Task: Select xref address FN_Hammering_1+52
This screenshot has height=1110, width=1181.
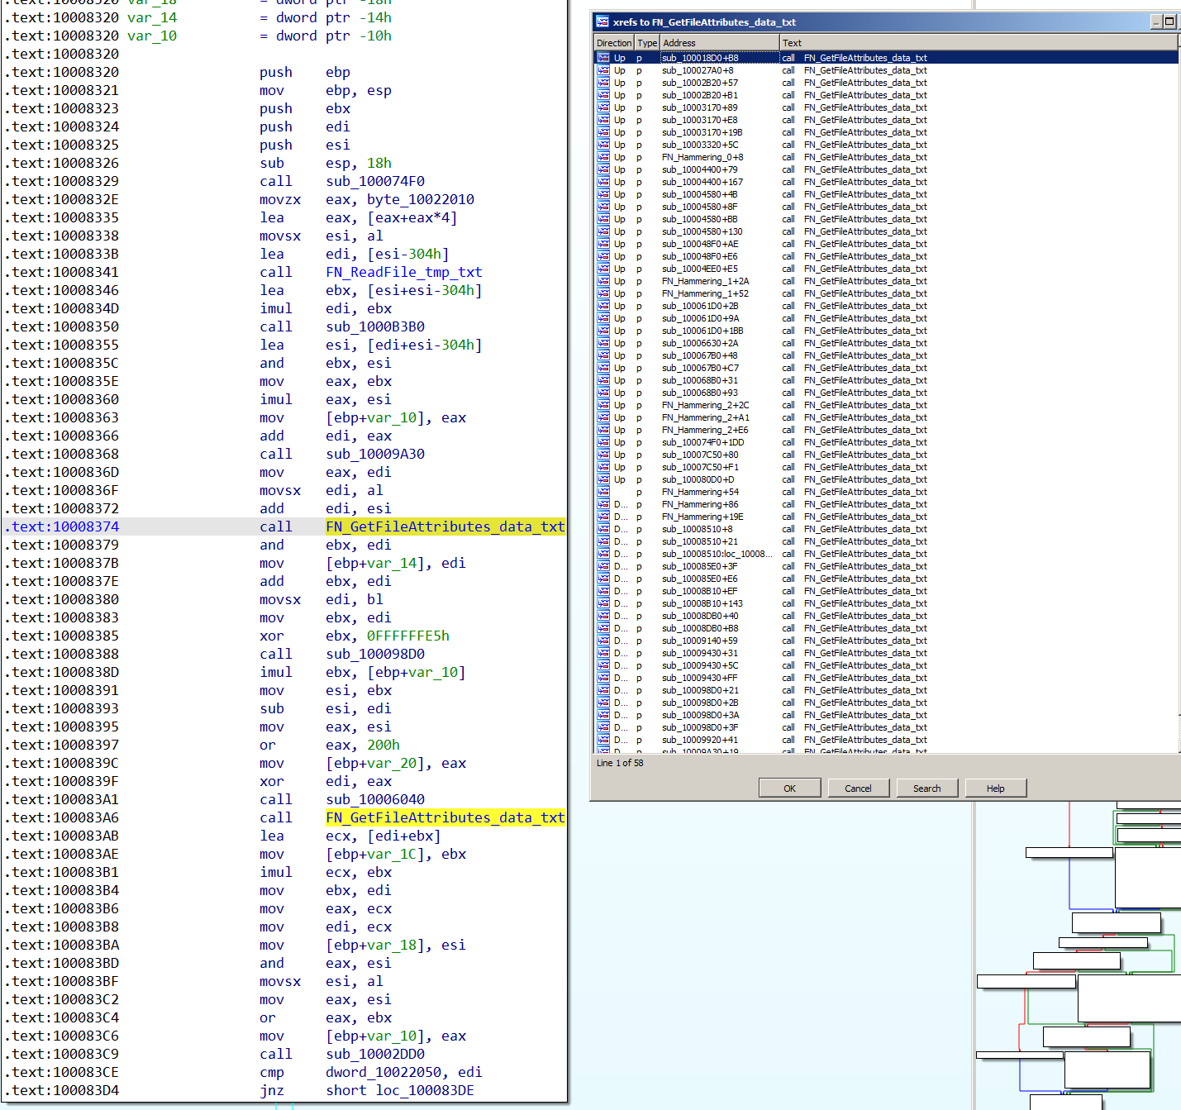Action: (x=705, y=293)
